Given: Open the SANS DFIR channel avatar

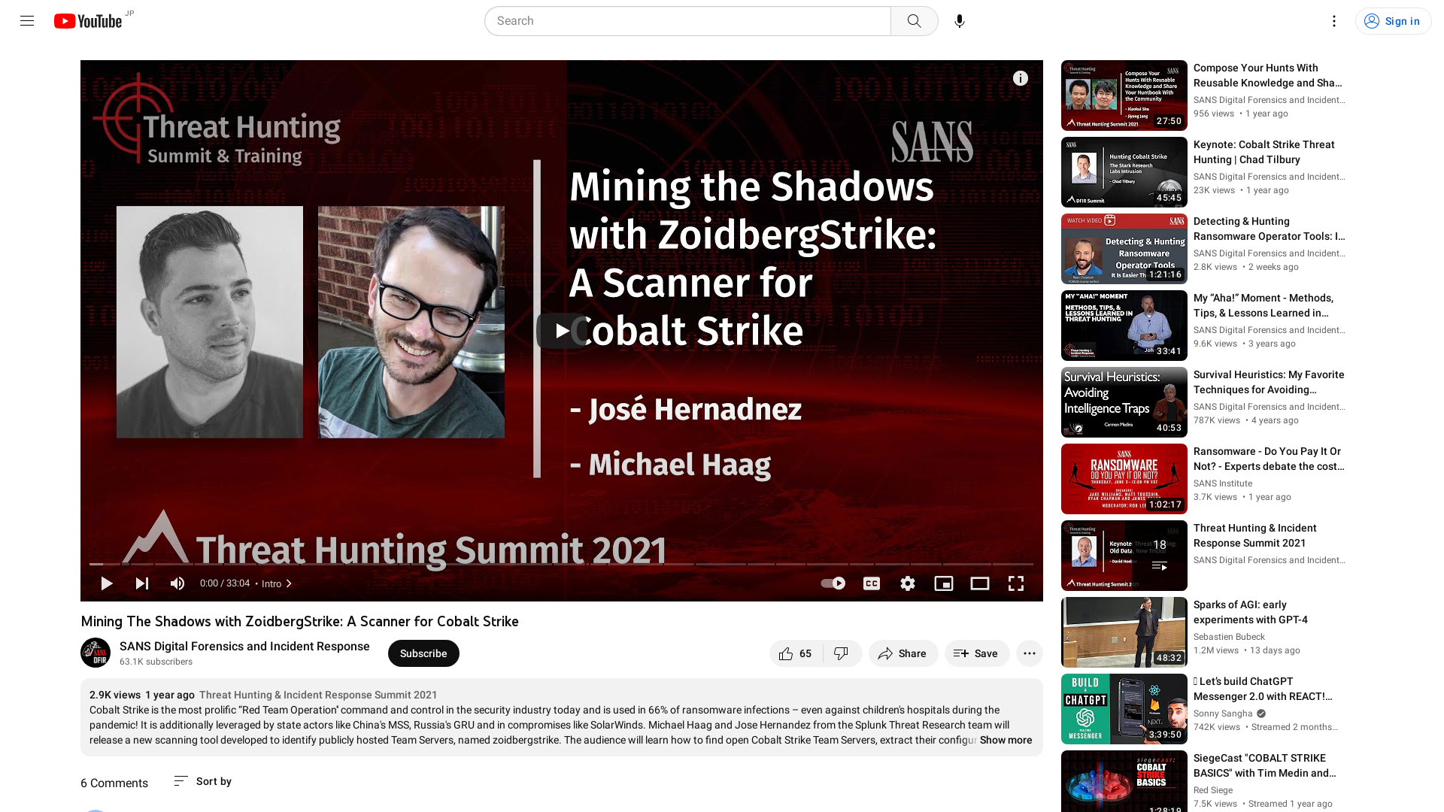Looking at the screenshot, I should pos(96,653).
